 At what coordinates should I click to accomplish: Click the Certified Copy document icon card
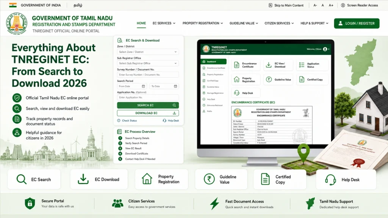[265, 179]
